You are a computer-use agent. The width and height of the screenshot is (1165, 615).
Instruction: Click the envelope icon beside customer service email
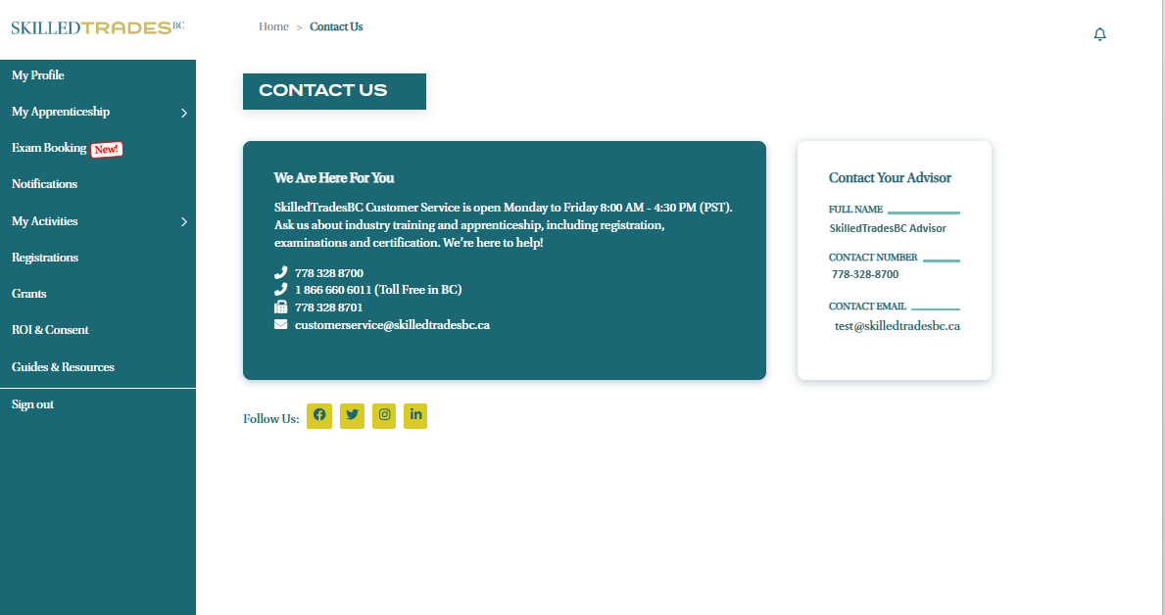pyautogui.click(x=281, y=324)
